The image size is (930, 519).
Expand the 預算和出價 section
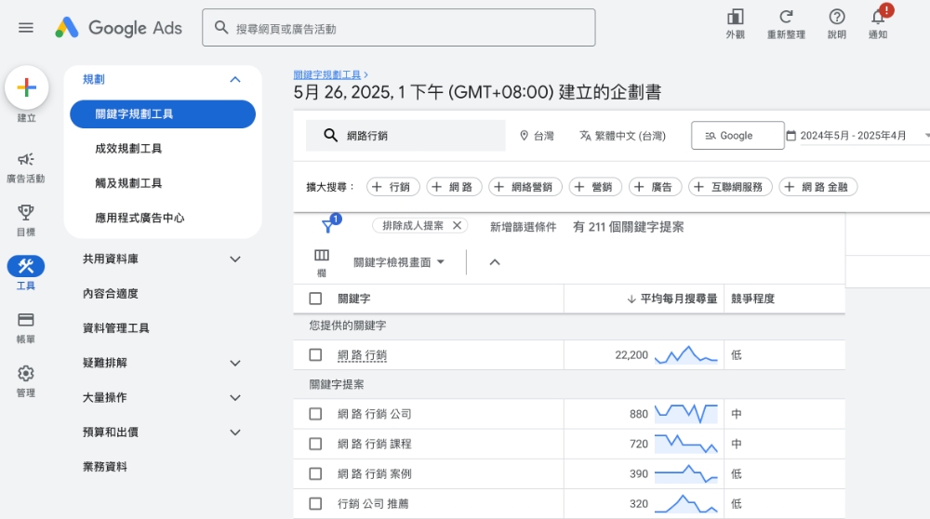(x=235, y=432)
